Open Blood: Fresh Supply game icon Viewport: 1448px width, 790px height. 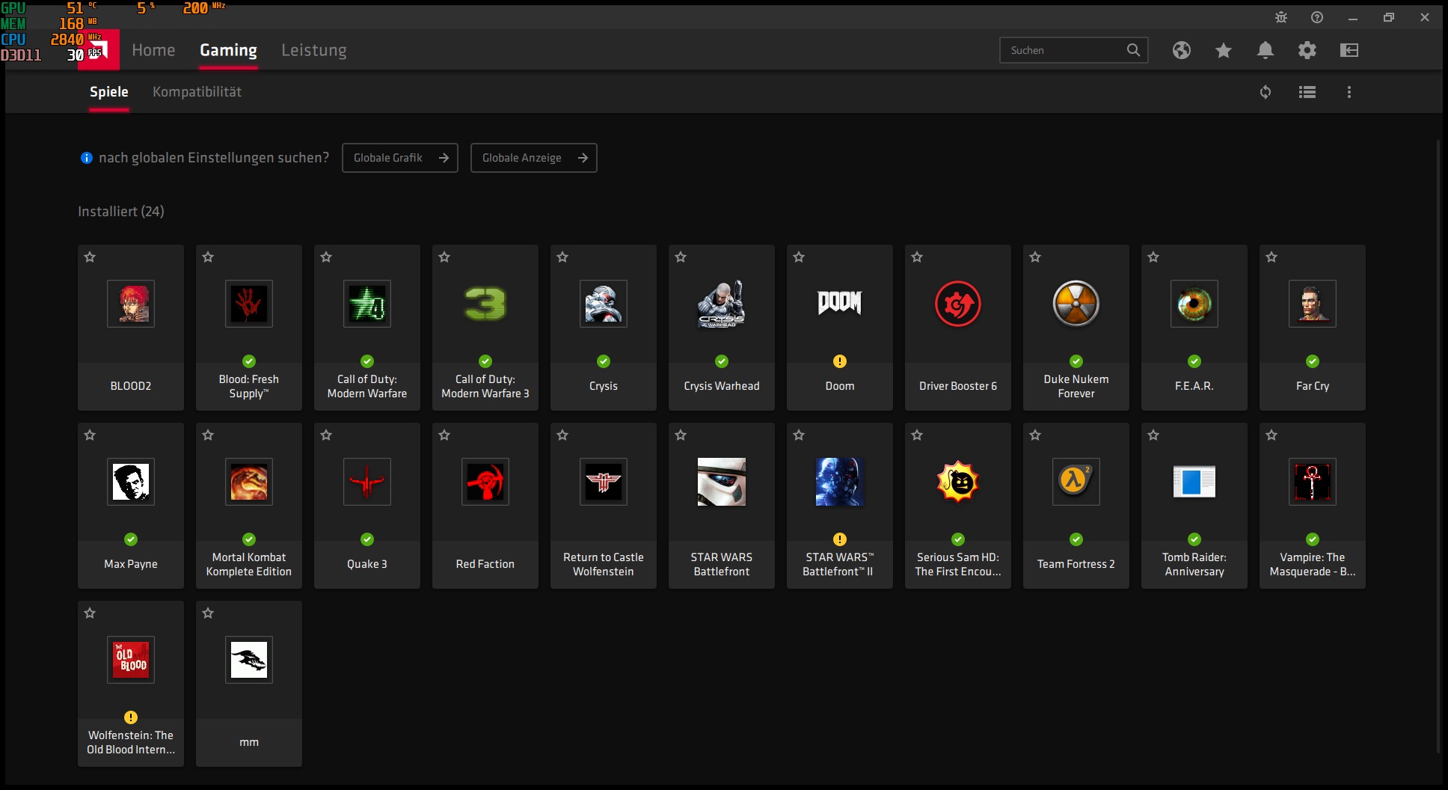[249, 304]
